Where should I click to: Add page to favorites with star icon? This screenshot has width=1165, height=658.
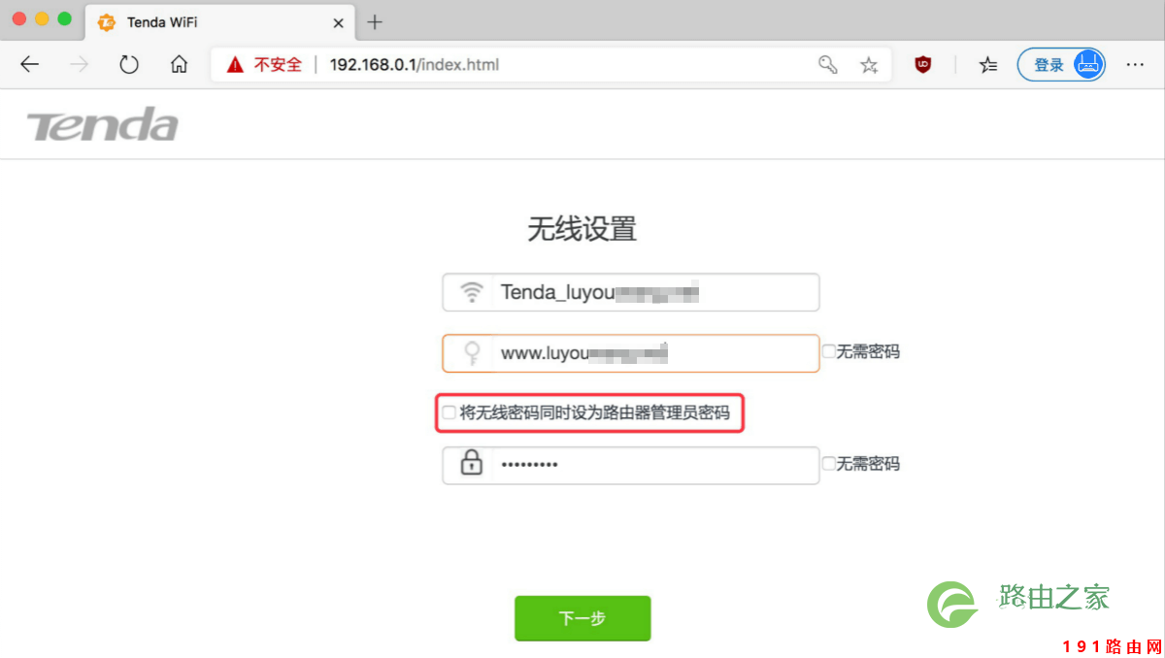(x=869, y=65)
